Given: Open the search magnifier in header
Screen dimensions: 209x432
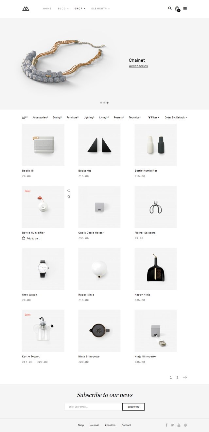Looking at the screenshot, I should click(x=170, y=8).
